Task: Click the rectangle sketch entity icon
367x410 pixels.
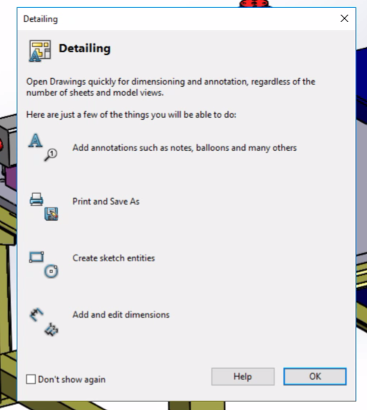Action: (x=36, y=257)
